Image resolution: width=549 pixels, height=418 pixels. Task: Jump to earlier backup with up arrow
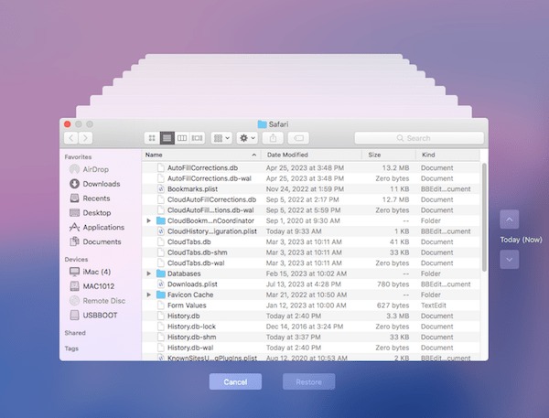click(x=510, y=220)
